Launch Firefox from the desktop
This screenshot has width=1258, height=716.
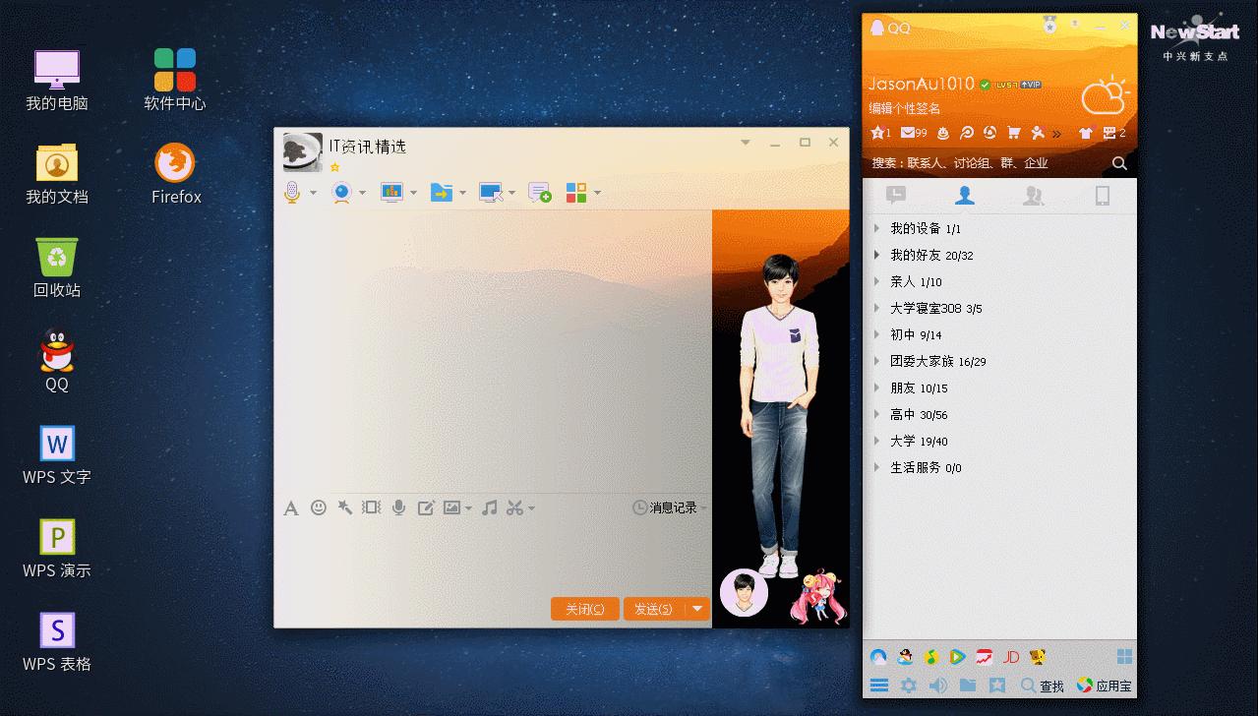pyautogui.click(x=175, y=162)
